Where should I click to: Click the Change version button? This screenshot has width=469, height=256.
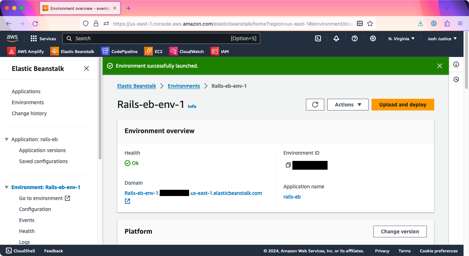400,231
